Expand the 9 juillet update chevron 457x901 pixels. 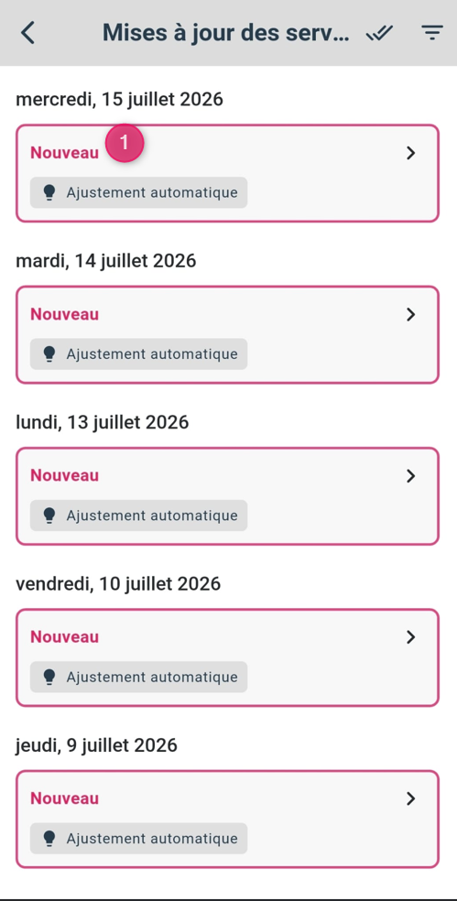pos(410,798)
